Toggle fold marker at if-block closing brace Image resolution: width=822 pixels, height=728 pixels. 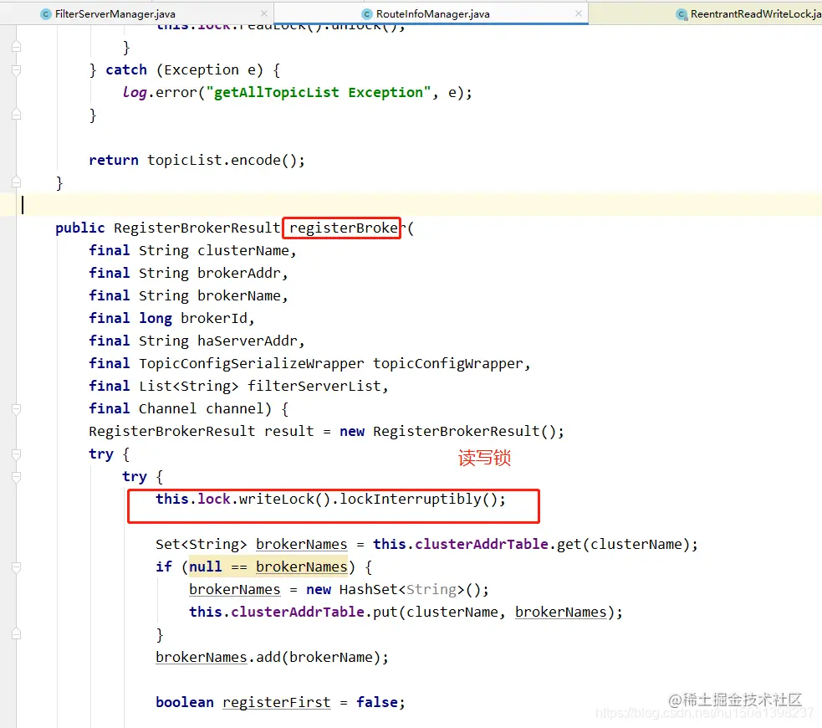pos(16,634)
